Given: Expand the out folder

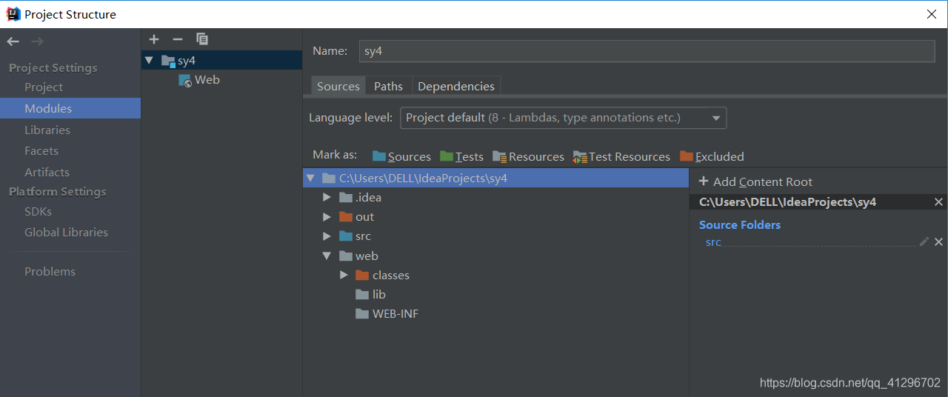Looking at the screenshot, I should tap(327, 217).
